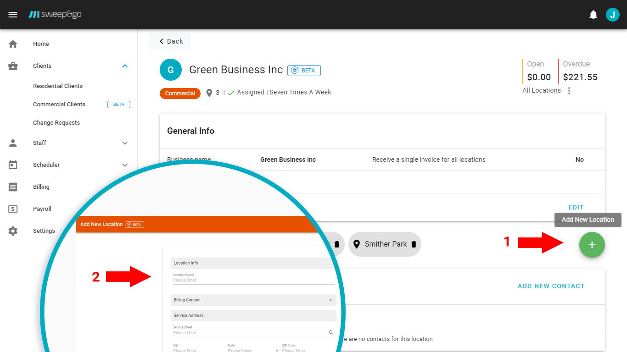This screenshot has width=627, height=352.
Task: Click EDIT in General Info
Action: point(576,207)
